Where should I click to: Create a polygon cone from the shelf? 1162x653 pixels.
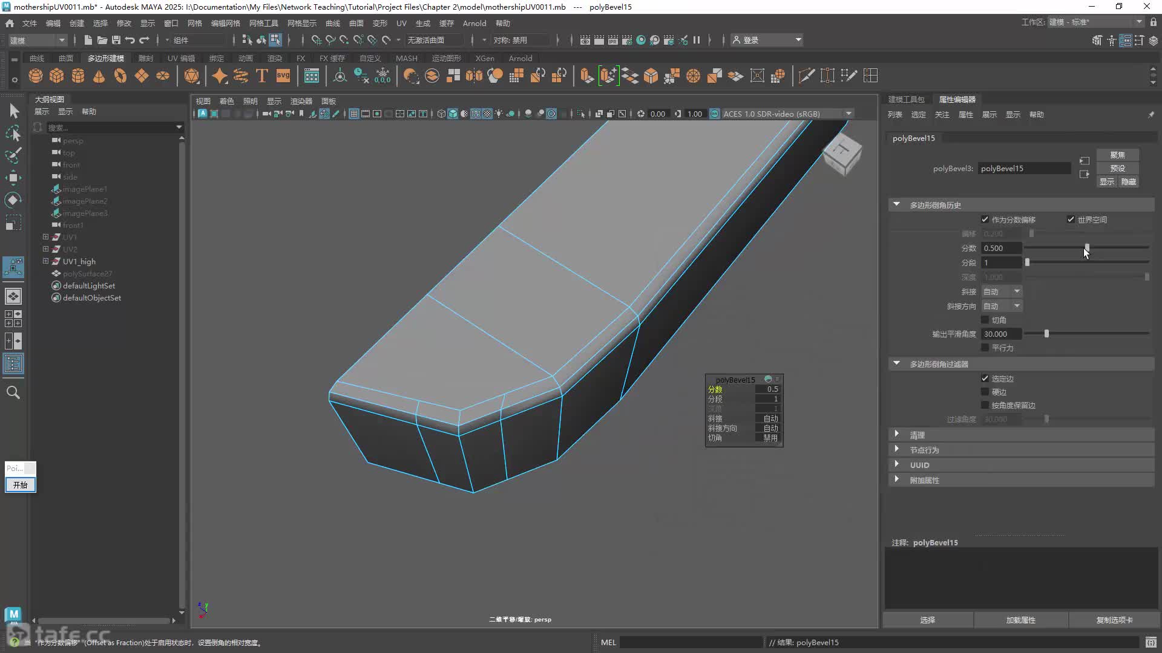pos(99,76)
